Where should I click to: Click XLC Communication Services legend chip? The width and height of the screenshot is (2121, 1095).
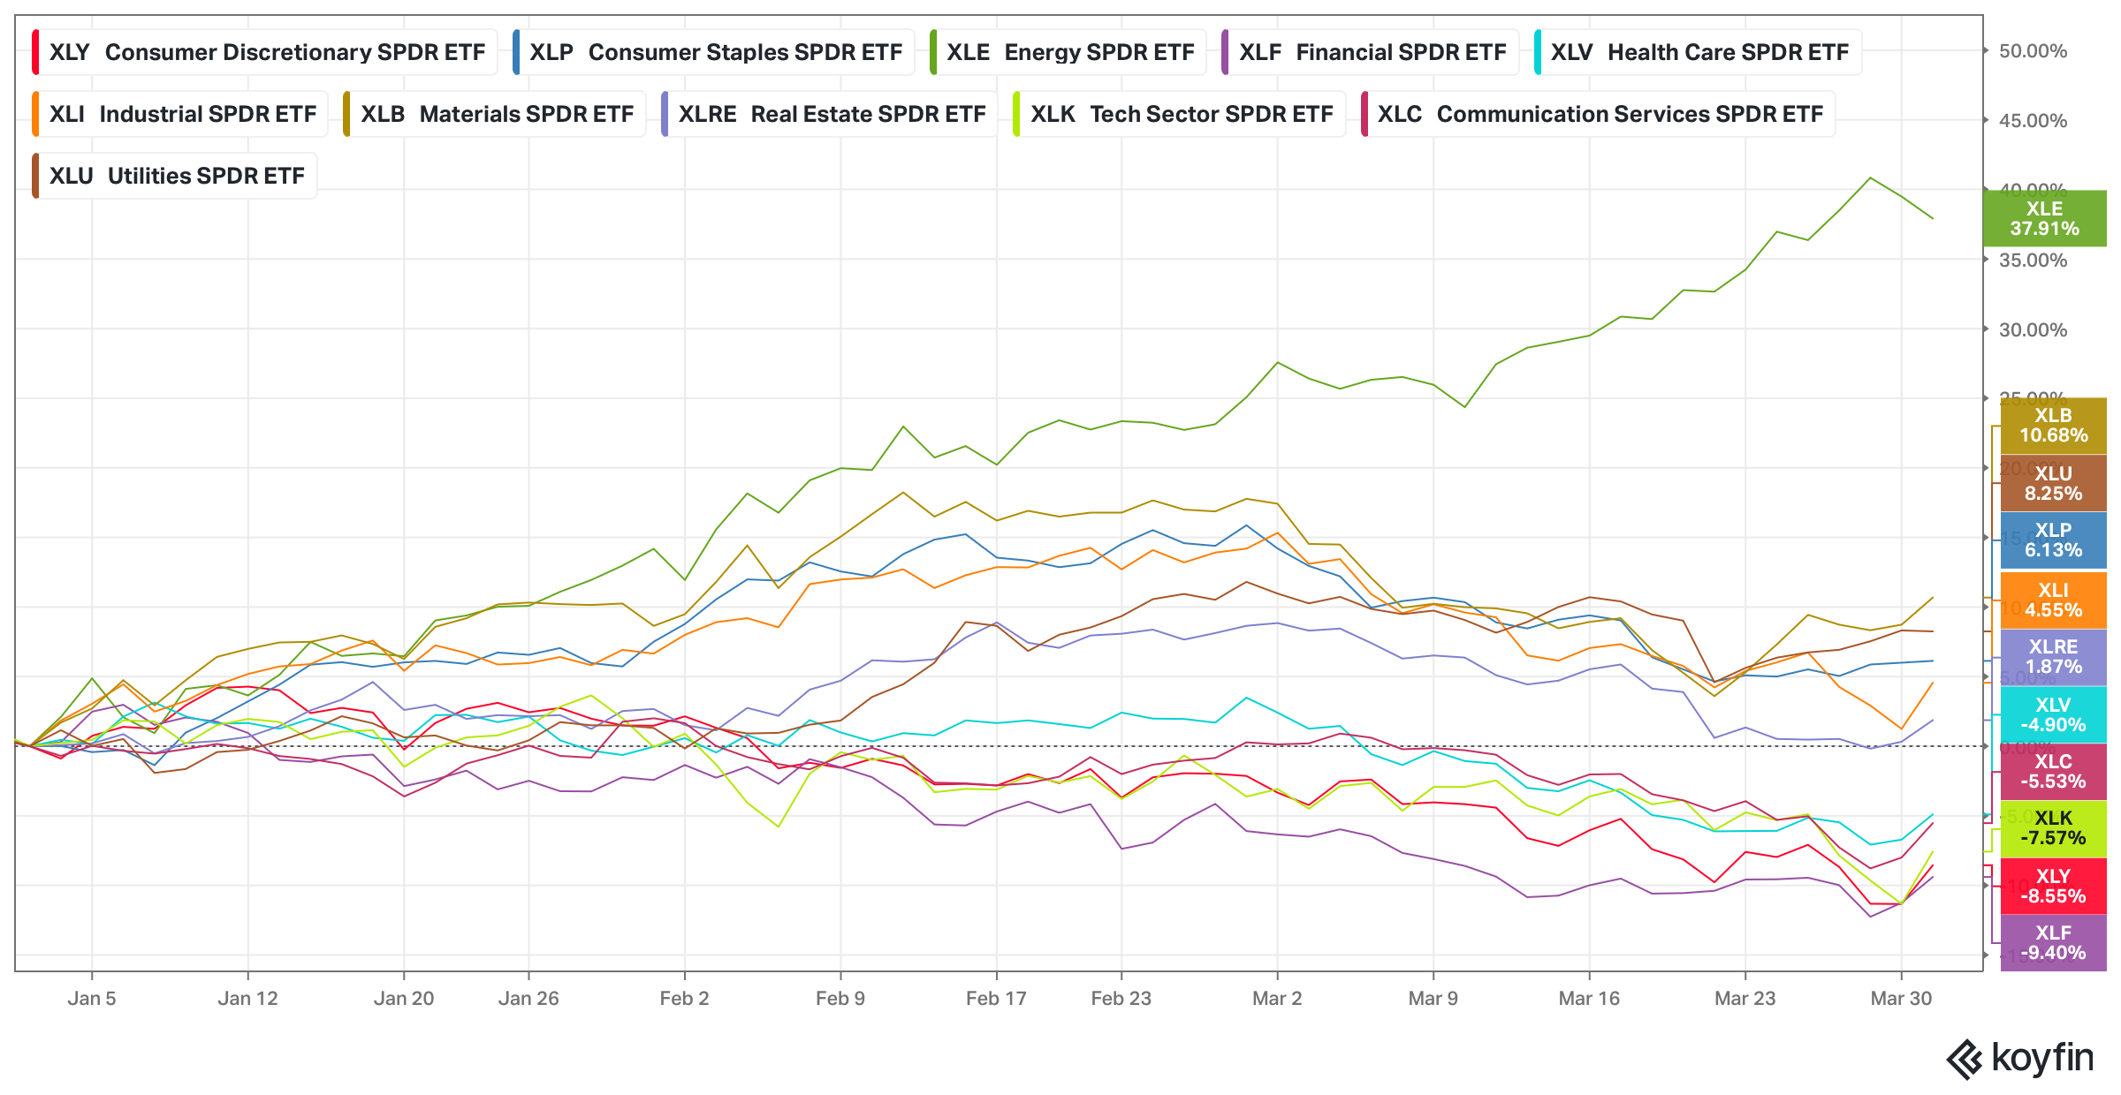coord(1599,114)
